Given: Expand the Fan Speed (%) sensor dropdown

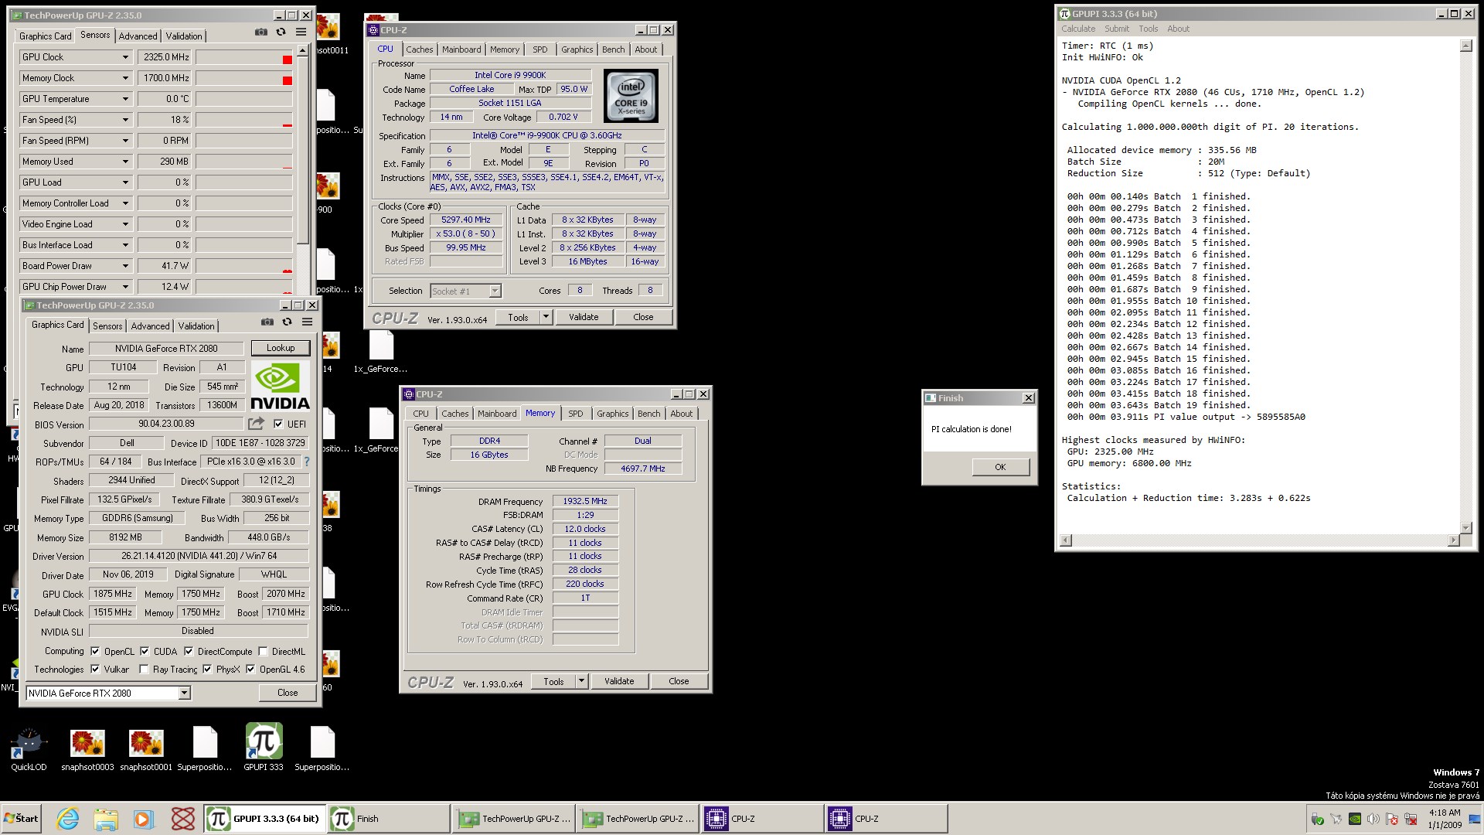Looking at the screenshot, I should point(125,120).
